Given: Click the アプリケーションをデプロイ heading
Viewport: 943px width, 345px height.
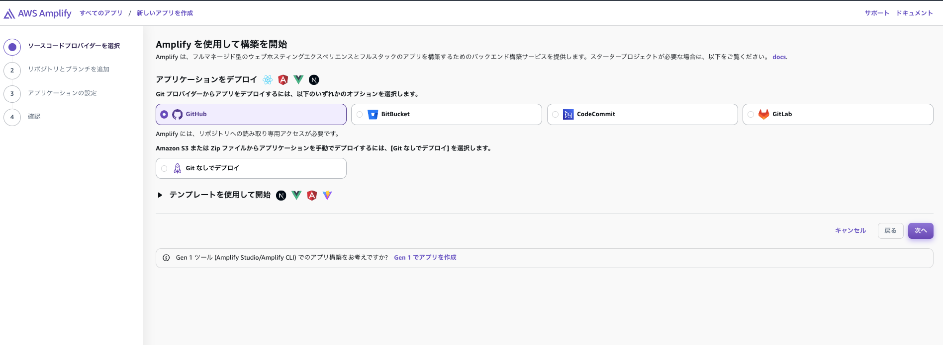Looking at the screenshot, I should (206, 79).
